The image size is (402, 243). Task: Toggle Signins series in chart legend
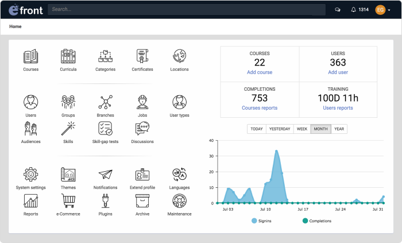261,221
